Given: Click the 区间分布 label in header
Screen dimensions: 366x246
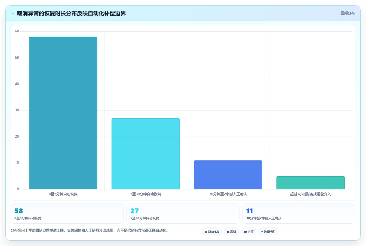Looking at the screenshot, I should click(348, 13).
